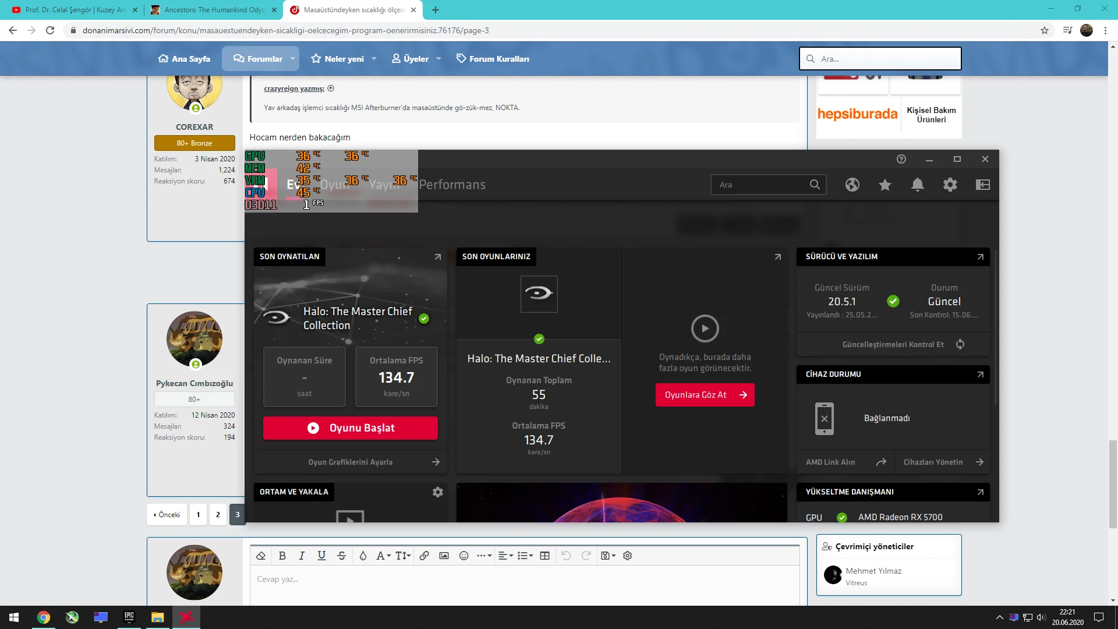Expand the Sürücü ve Yazılım panel arrow

pyautogui.click(x=981, y=257)
